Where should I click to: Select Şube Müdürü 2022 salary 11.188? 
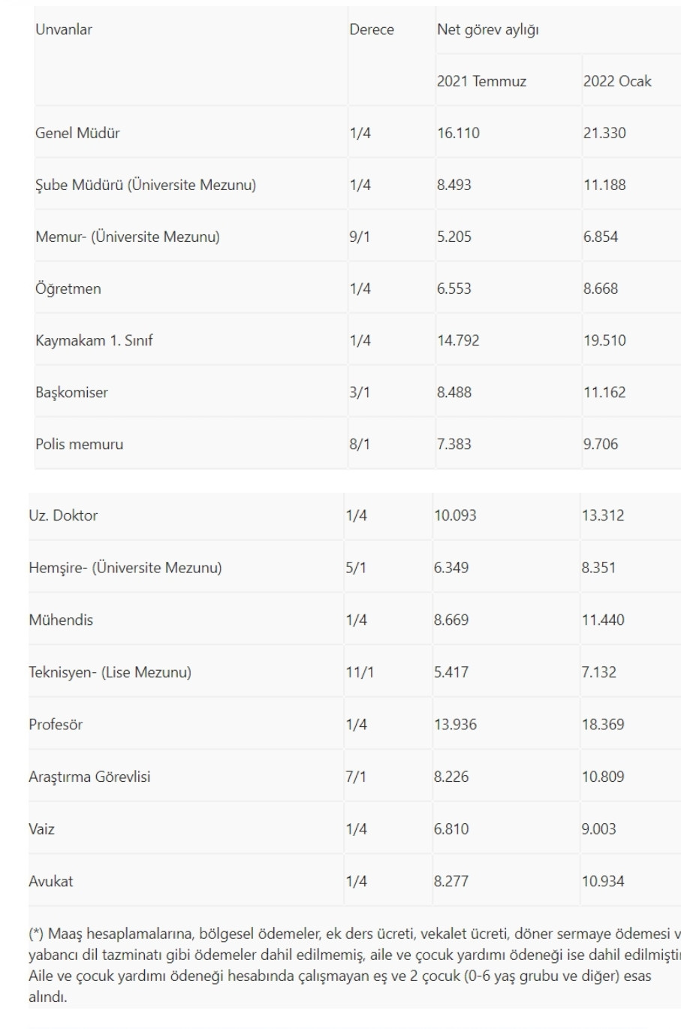click(x=604, y=185)
